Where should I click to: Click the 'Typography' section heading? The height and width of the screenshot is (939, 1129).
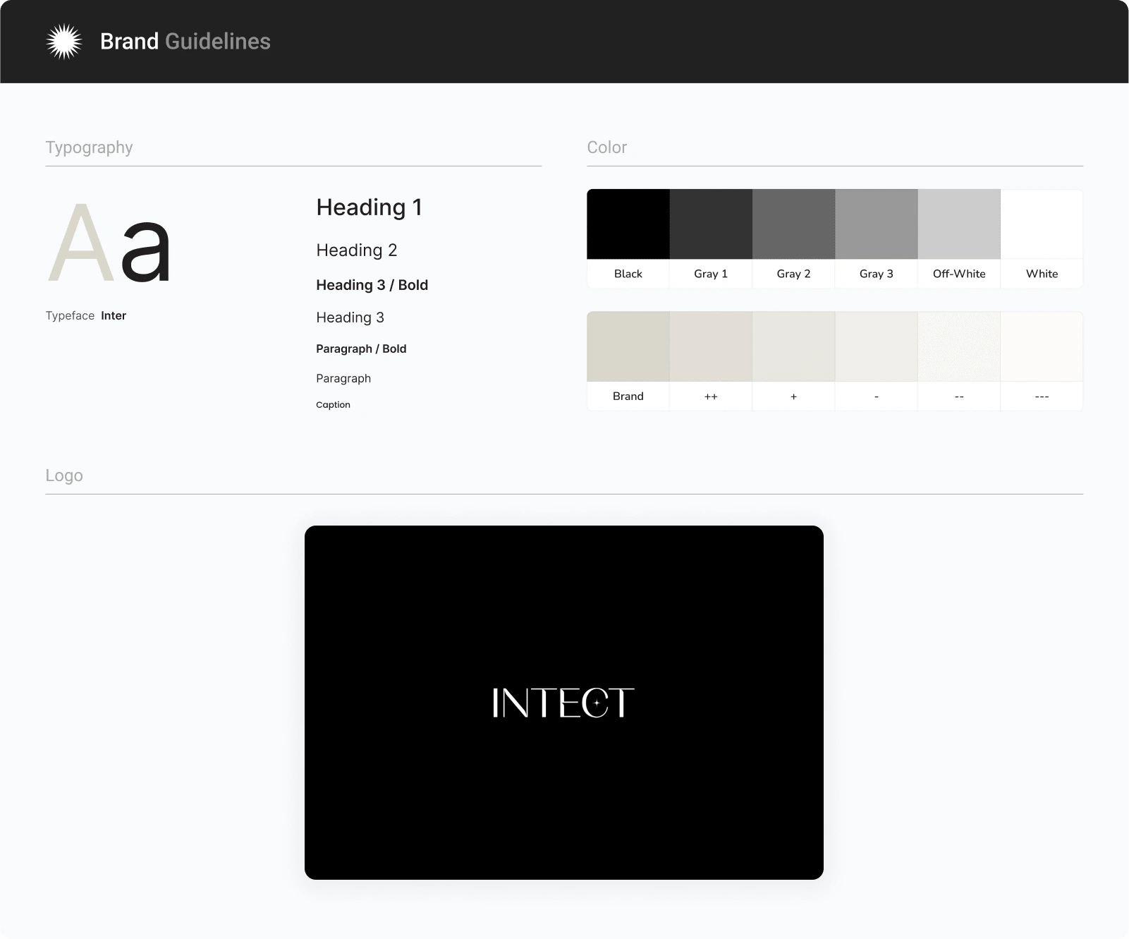pyautogui.click(x=89, y=147)
